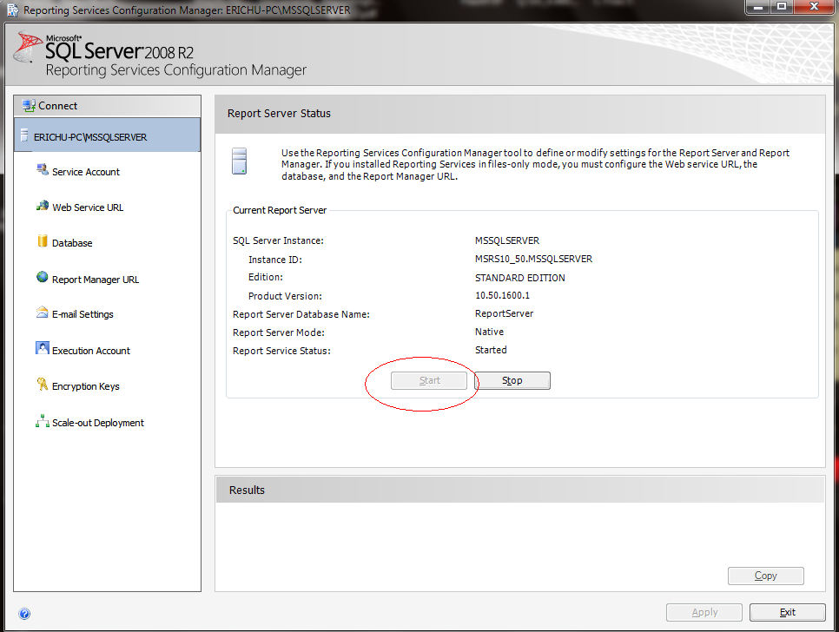
Task: Exit the Configuration Manager
Action: [787, 612]
